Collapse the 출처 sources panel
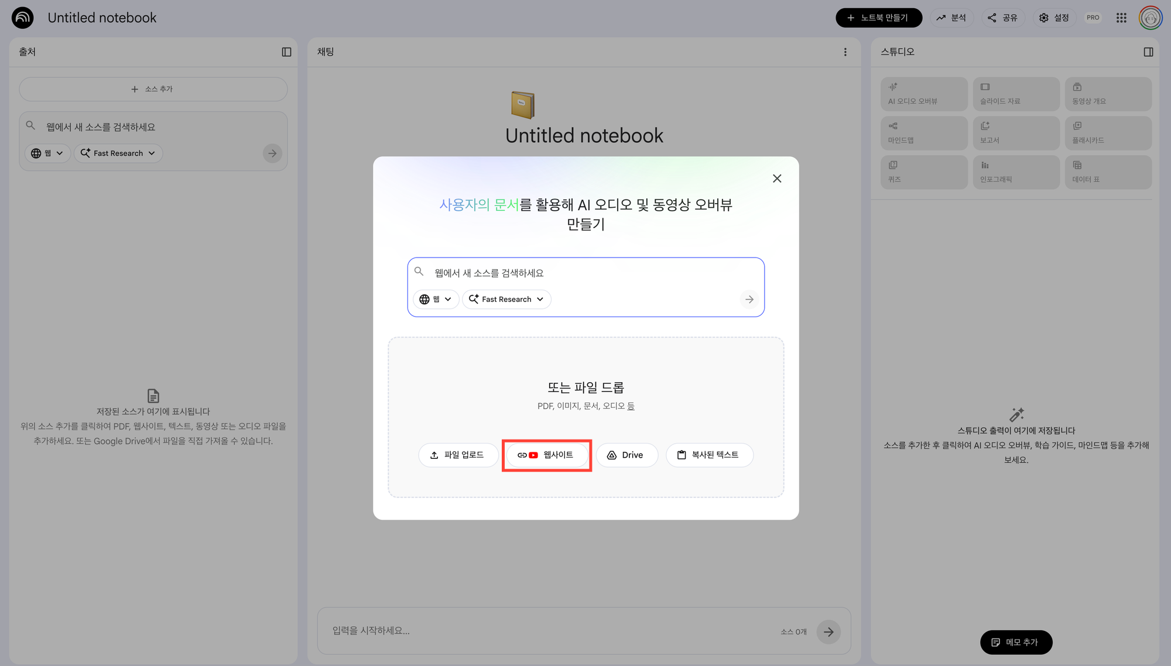The image size is (1171, 666). click(x=286, y=52)
